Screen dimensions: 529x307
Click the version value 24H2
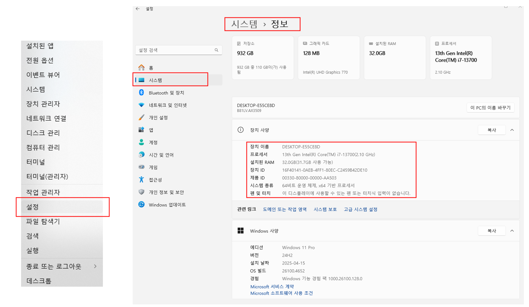[x=287, y=255]
